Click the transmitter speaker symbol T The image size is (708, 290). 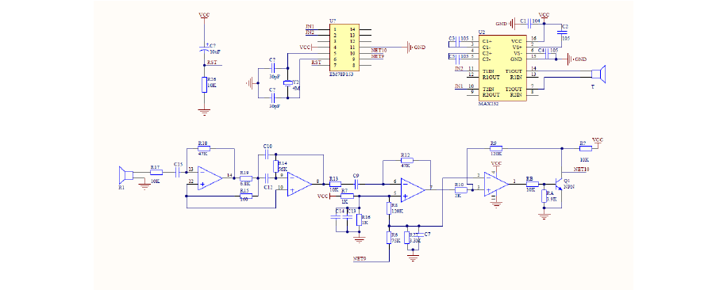coord(599,74)
